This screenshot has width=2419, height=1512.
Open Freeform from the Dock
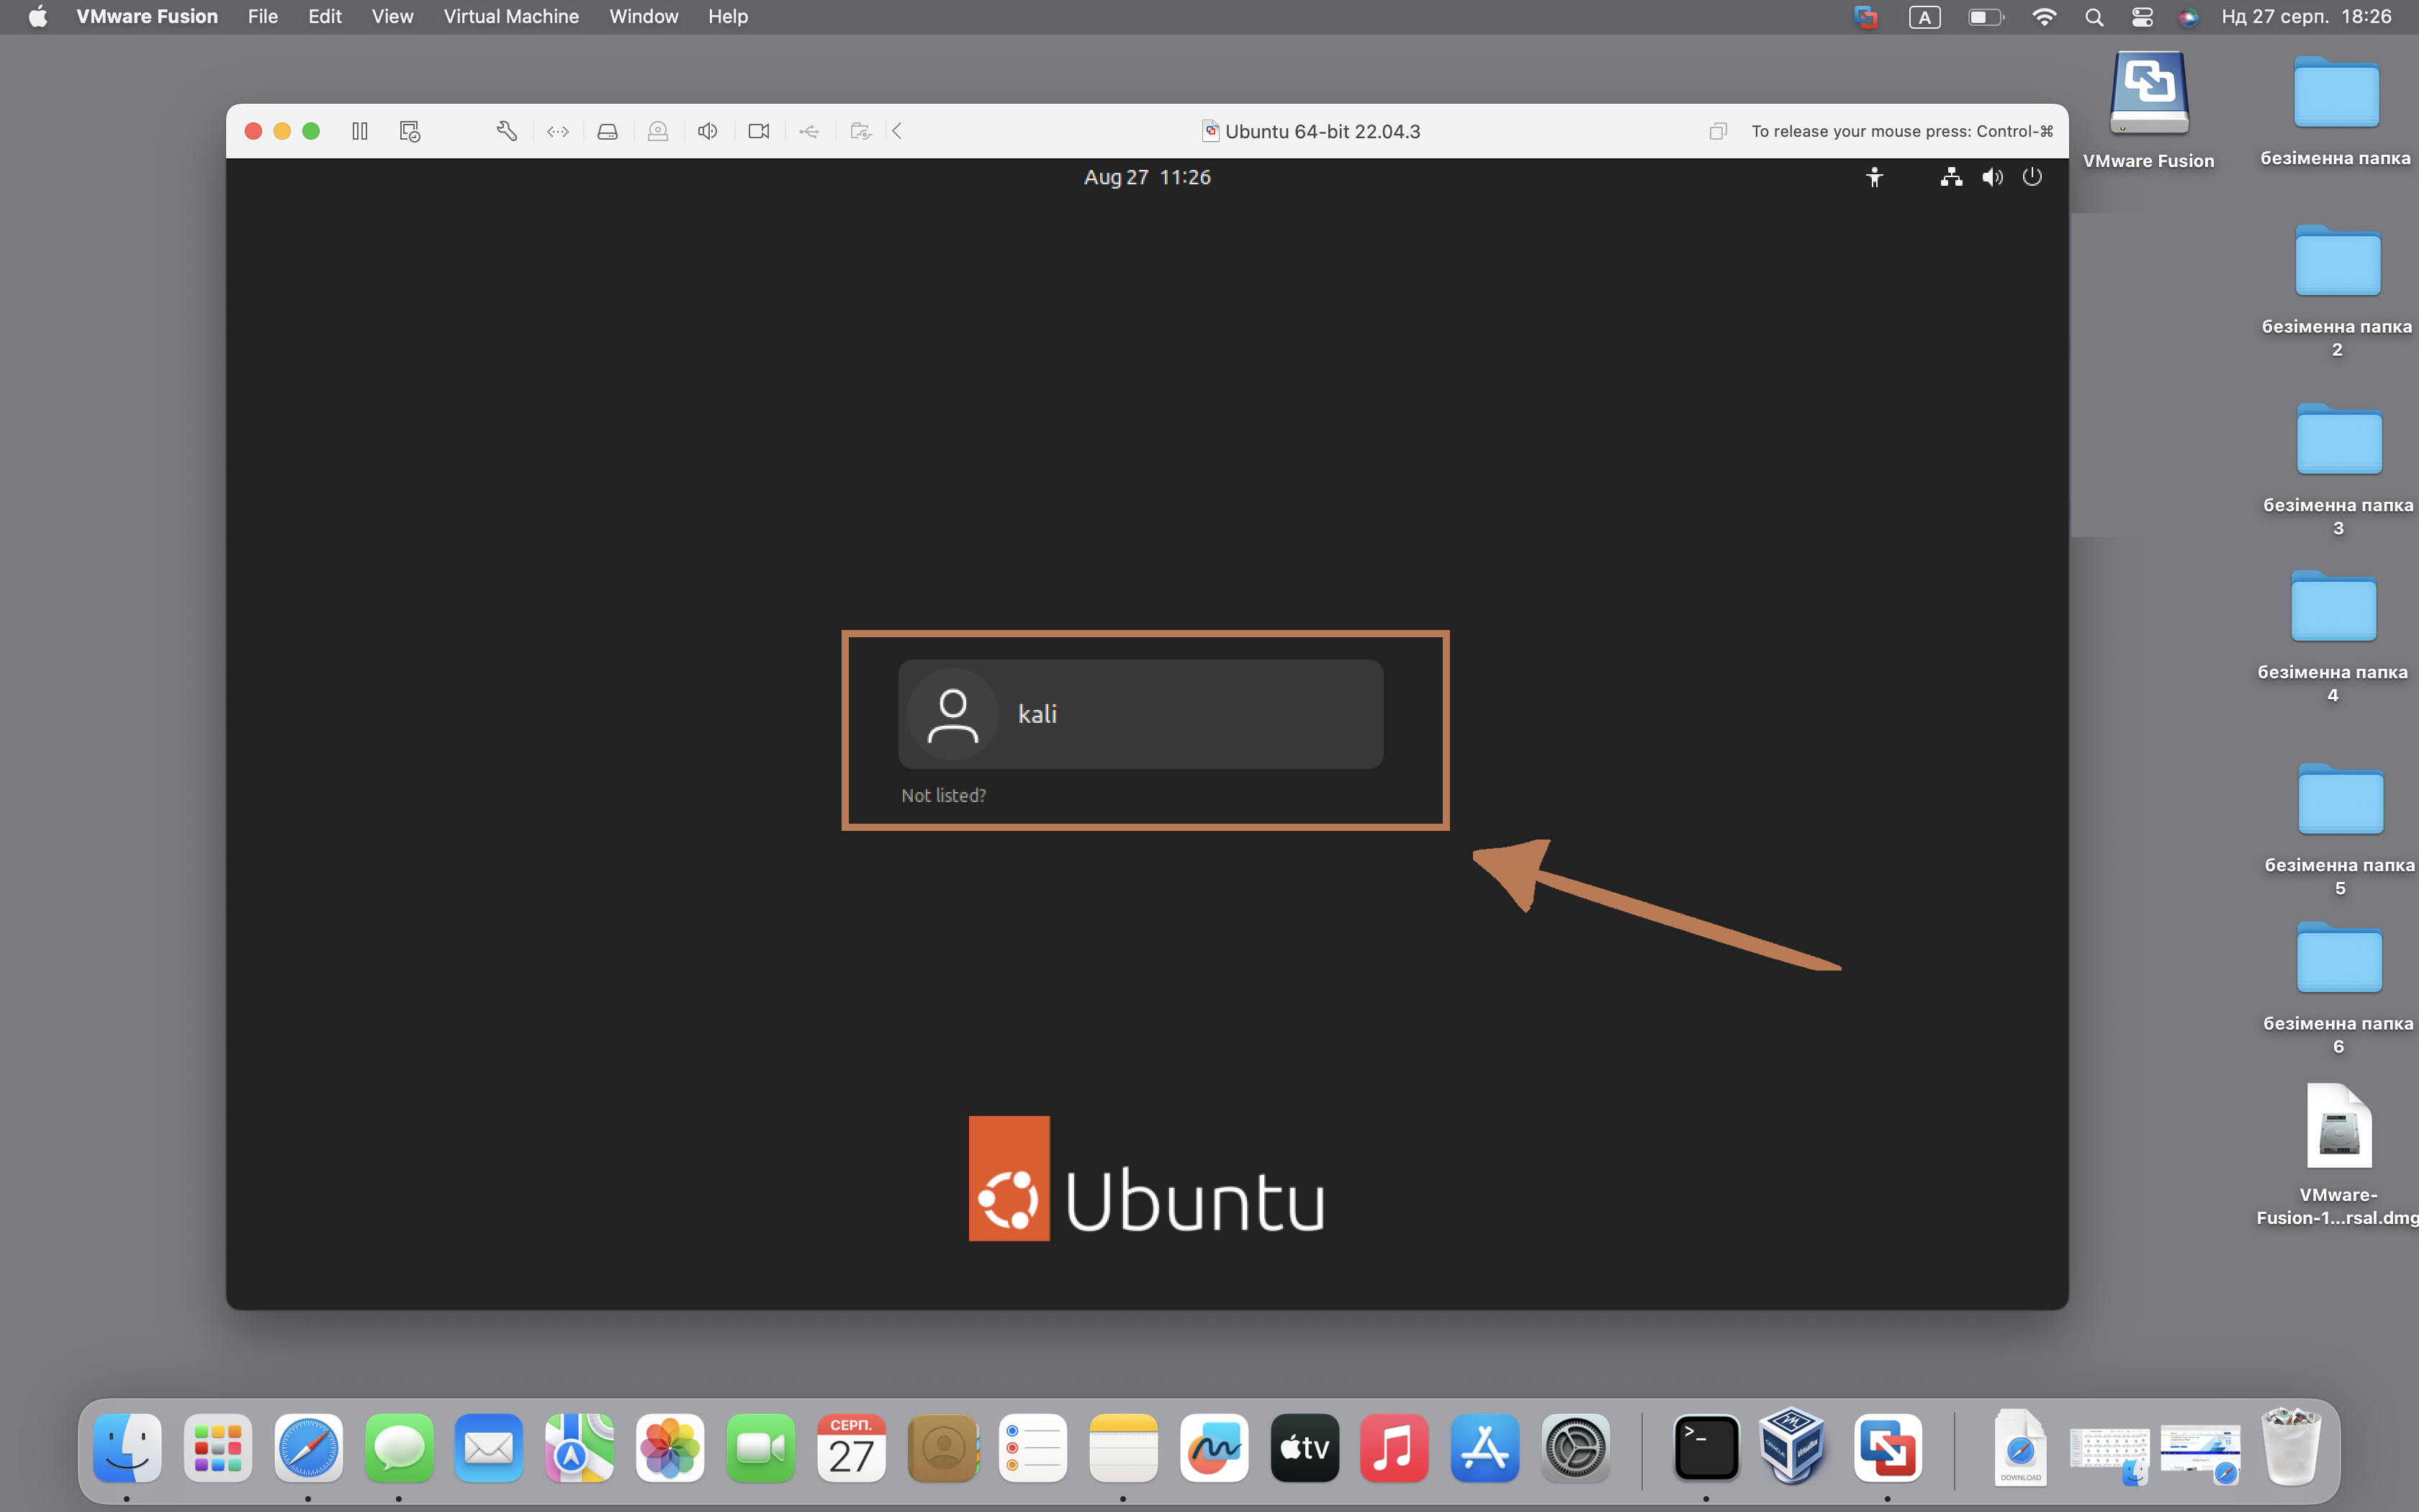pyautogui.click(x=1214, y=1447)
